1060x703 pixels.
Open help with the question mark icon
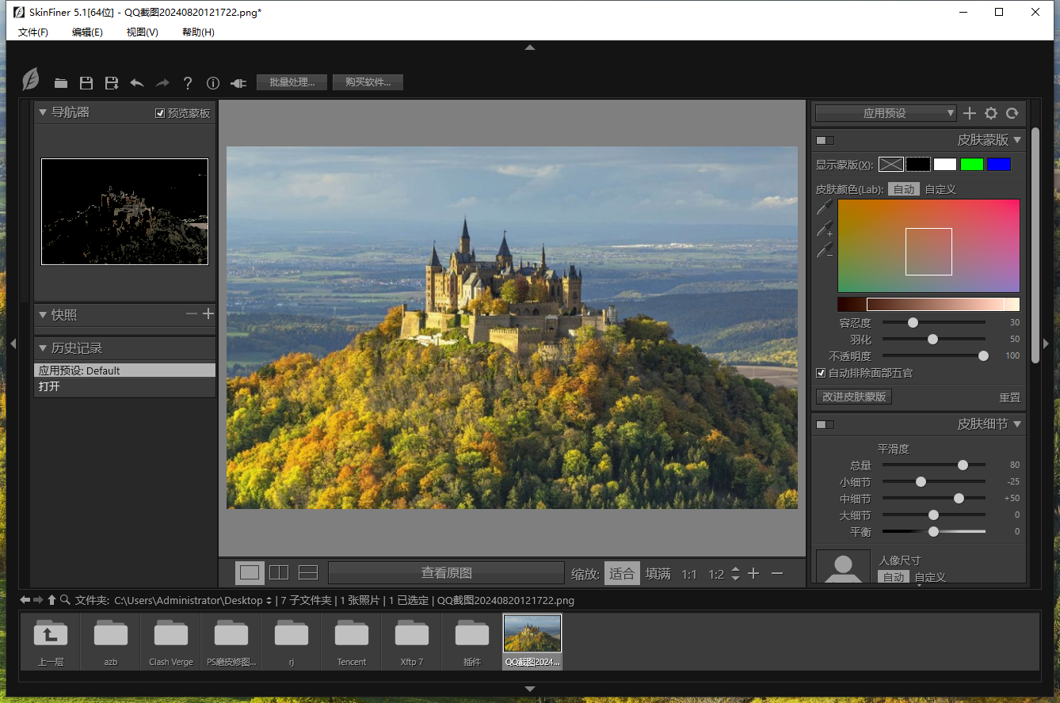pyautogui.click(x=188, y=83)
